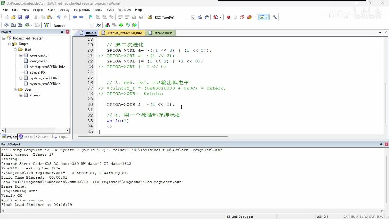389x219 pixels.
Task: Click the Incremental Find binoculars icon
Action: [207, 17]
